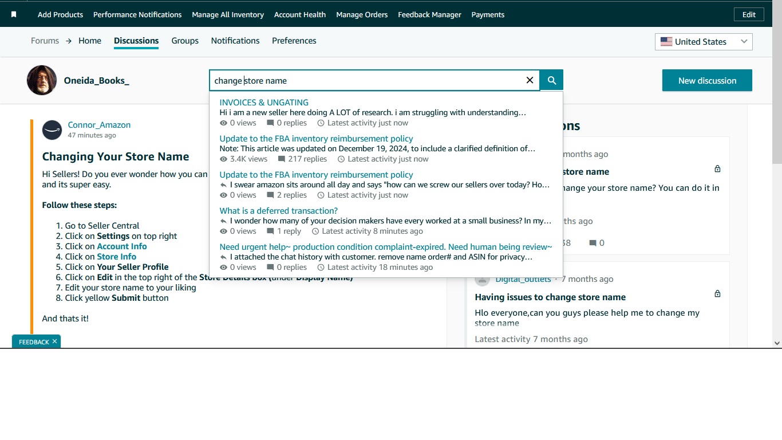
Task: Open the Preferences tab
Action: (294, 41)
